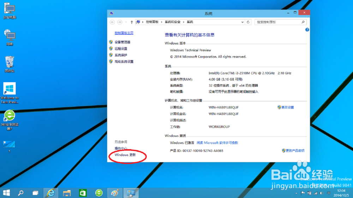
Task: Open the Windows Start button
Action: pos(6,193)
